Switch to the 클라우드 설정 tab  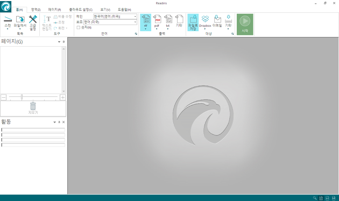[81, 10]
